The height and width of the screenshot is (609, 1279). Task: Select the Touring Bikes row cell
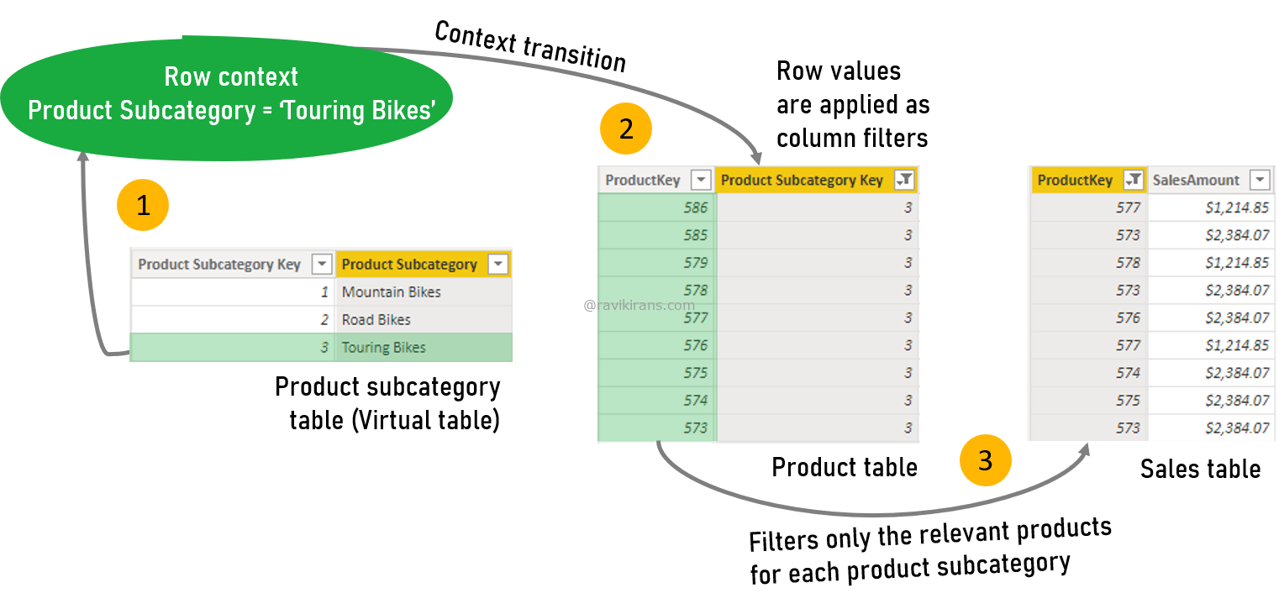tap(424, 348)
